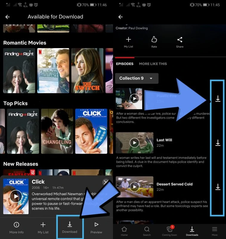
Task: Download the Dessert Served Cold episode
Action: [218, 187]
